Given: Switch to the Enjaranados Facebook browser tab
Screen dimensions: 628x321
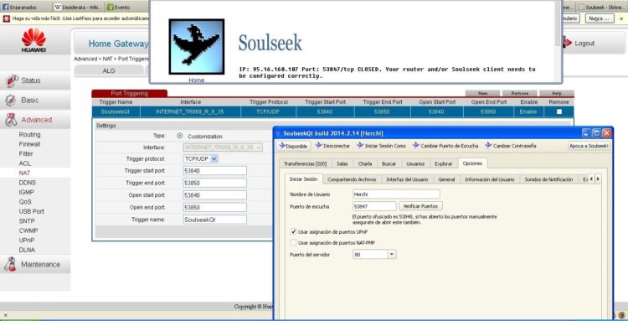Looking at the screenshot, I should tap(26, 7).
